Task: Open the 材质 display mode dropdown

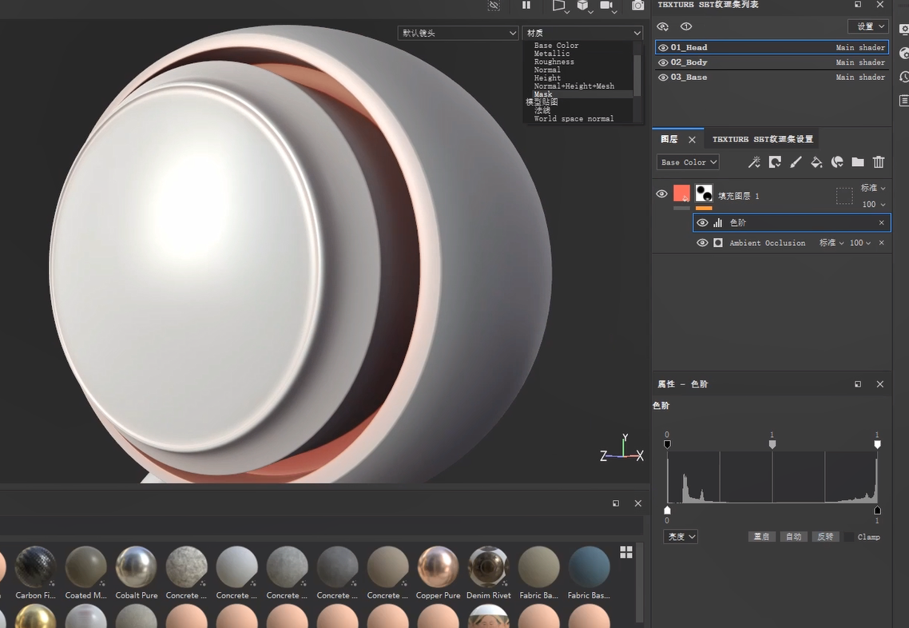Action: (x=582, y=33)
